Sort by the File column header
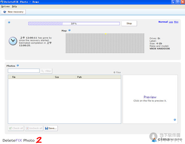185x144 pixels. pos(32,77)
